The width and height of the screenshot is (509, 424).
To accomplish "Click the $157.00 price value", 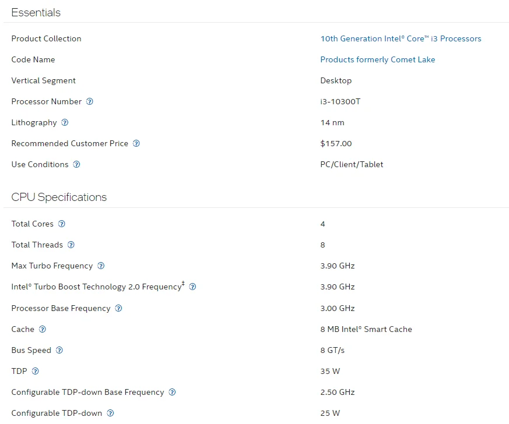I will click(336, 143).
